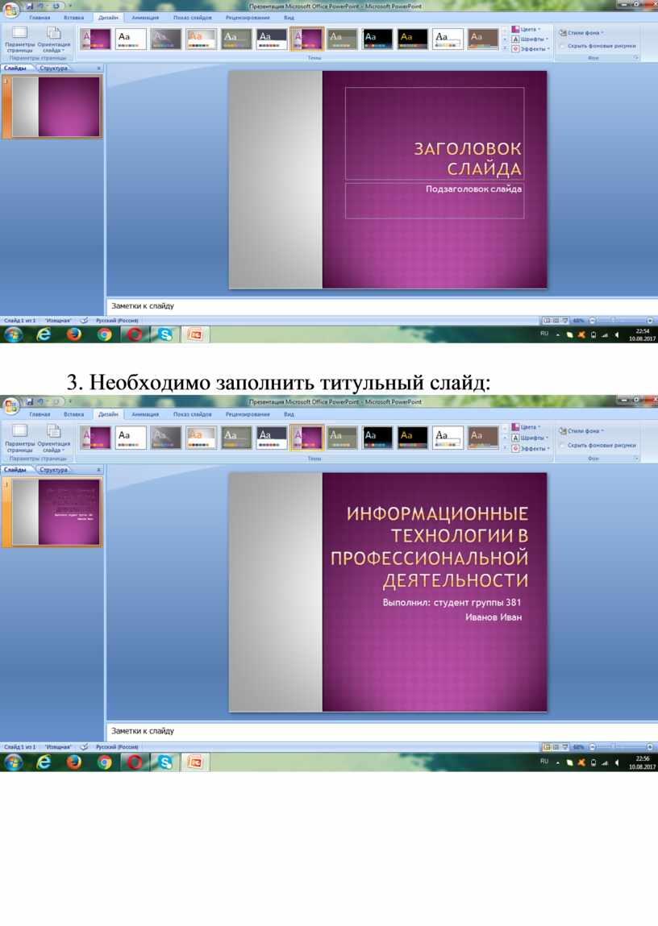
Task: Click subtitle line Иванов Иван
Action: (x=493, y=617)
